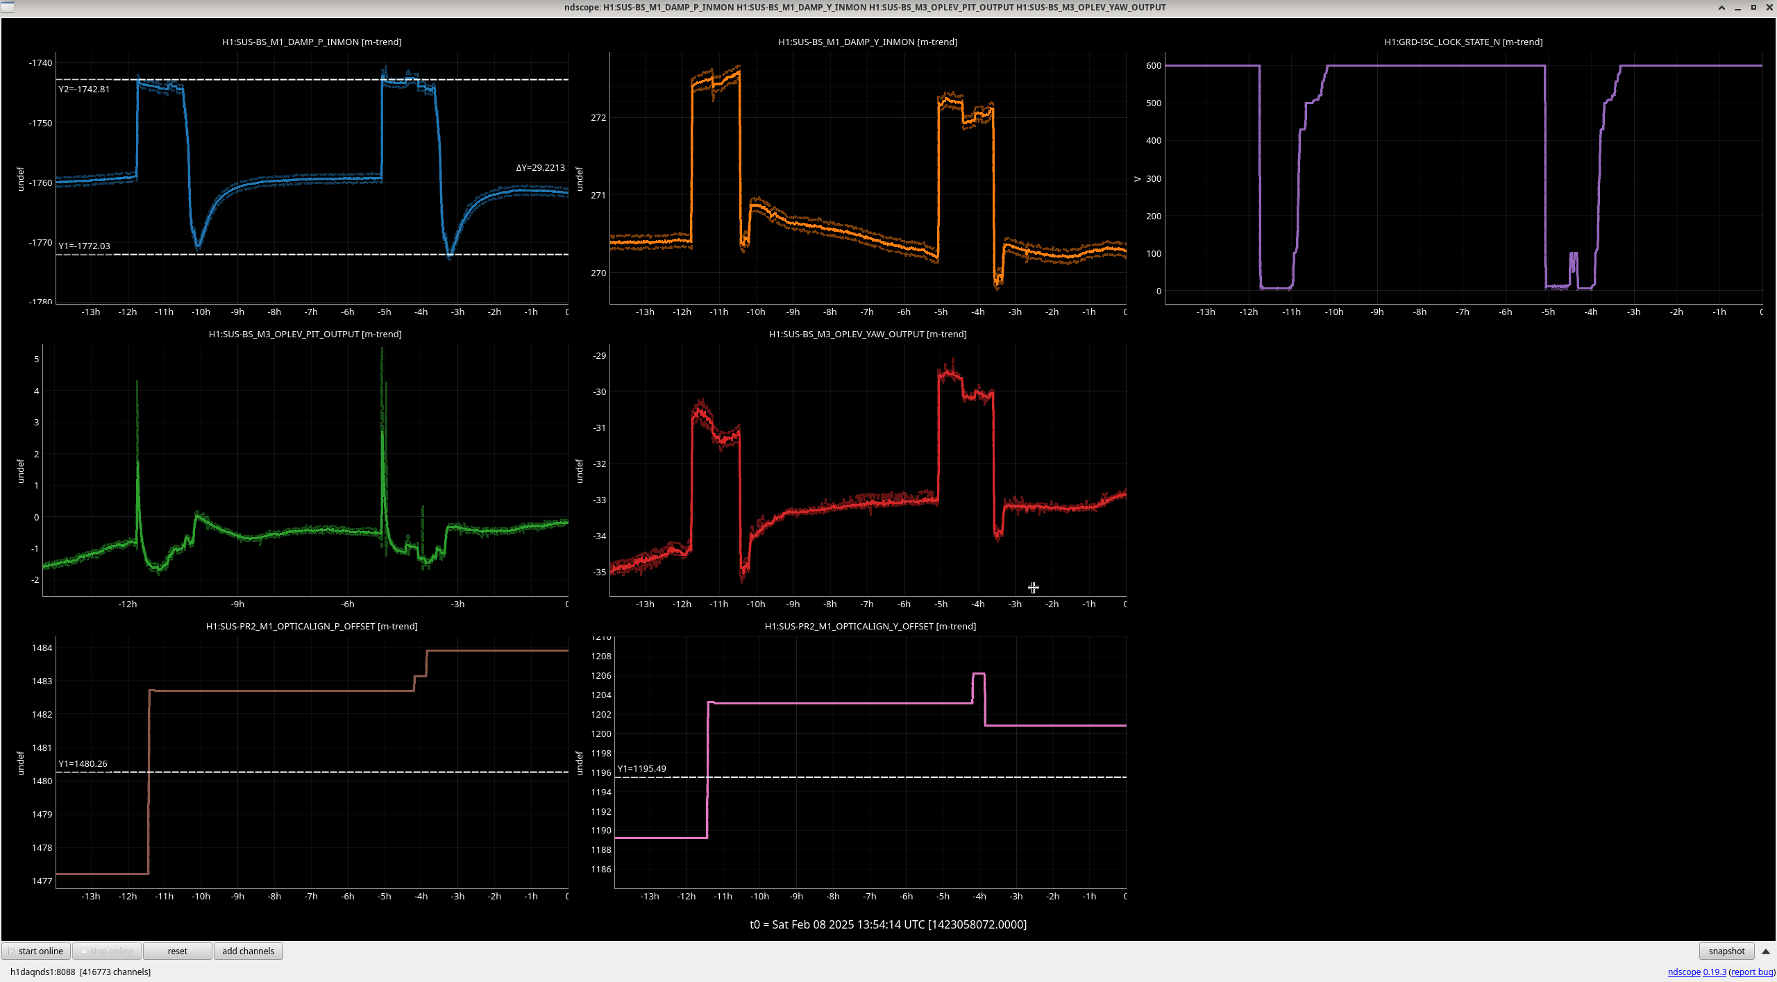Open the ndscope project link
Image resolution: width=1777 pixels, height=982 pixels.
[1684, 972]
